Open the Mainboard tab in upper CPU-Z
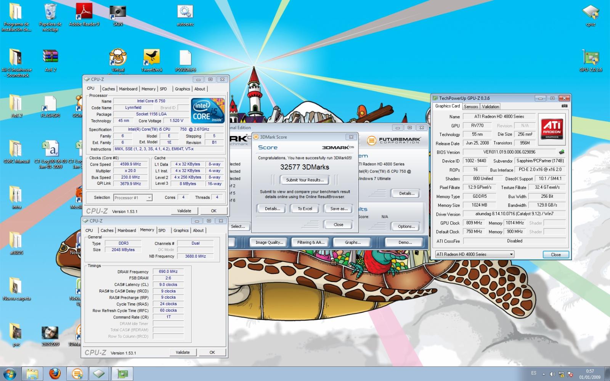 tap(128, 89)
